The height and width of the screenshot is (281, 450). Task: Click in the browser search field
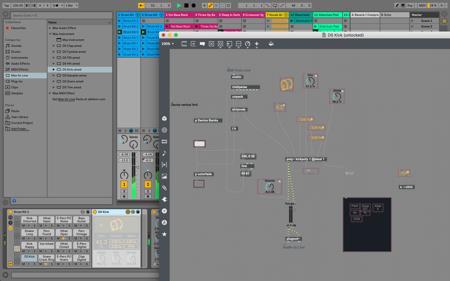(62, 15)
